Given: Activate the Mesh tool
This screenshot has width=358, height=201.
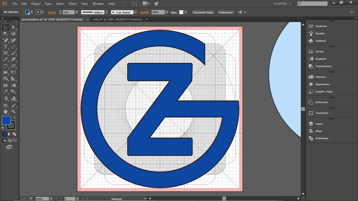Looking at the screenshot, I should (x=5, y=85).
